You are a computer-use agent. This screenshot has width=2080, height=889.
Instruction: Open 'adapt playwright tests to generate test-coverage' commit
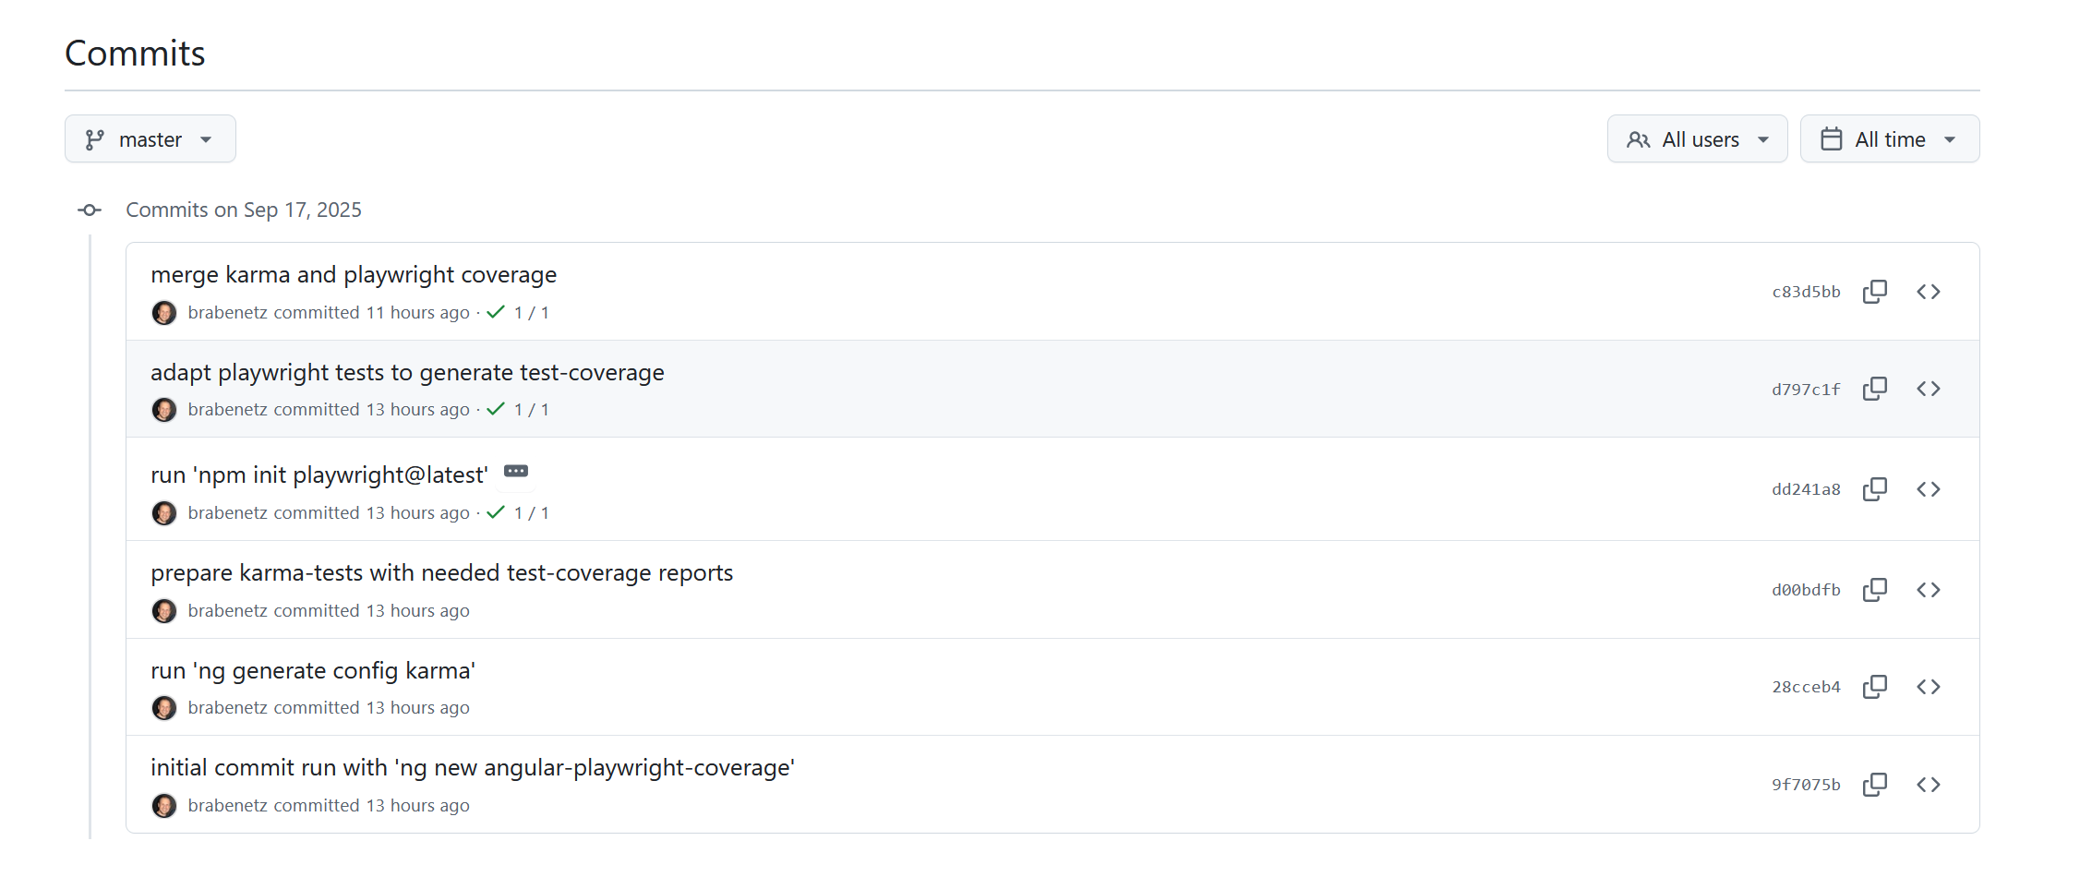pos(407,373)
